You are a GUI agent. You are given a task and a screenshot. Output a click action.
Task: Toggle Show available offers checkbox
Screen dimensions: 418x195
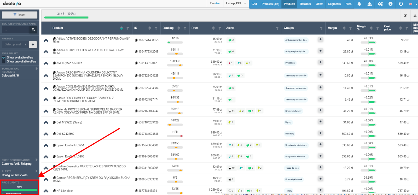3,58
